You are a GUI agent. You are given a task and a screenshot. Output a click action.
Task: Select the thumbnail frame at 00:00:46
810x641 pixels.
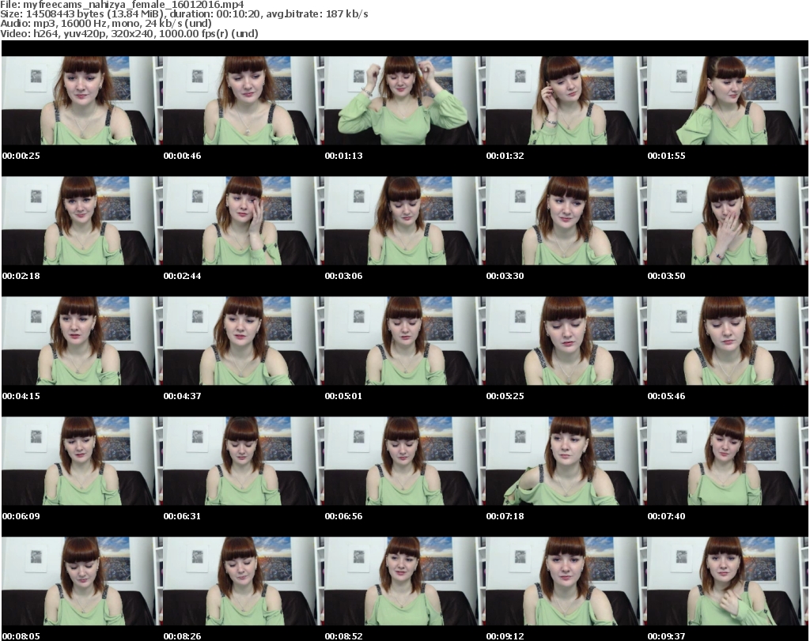coord(244,100)
